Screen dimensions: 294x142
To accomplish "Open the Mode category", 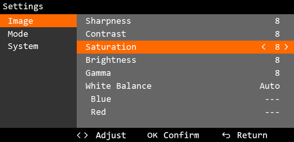I will point(38,34).
